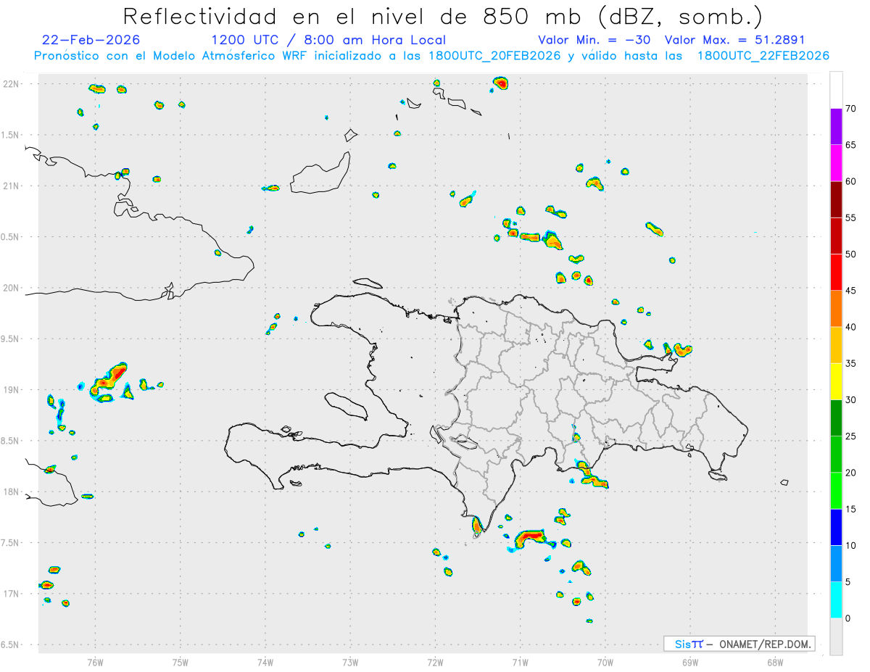Select the dark green 25–30 dBZ band
Image resolution: width=870 pixels, height=672 pixels.
[836, 418]
